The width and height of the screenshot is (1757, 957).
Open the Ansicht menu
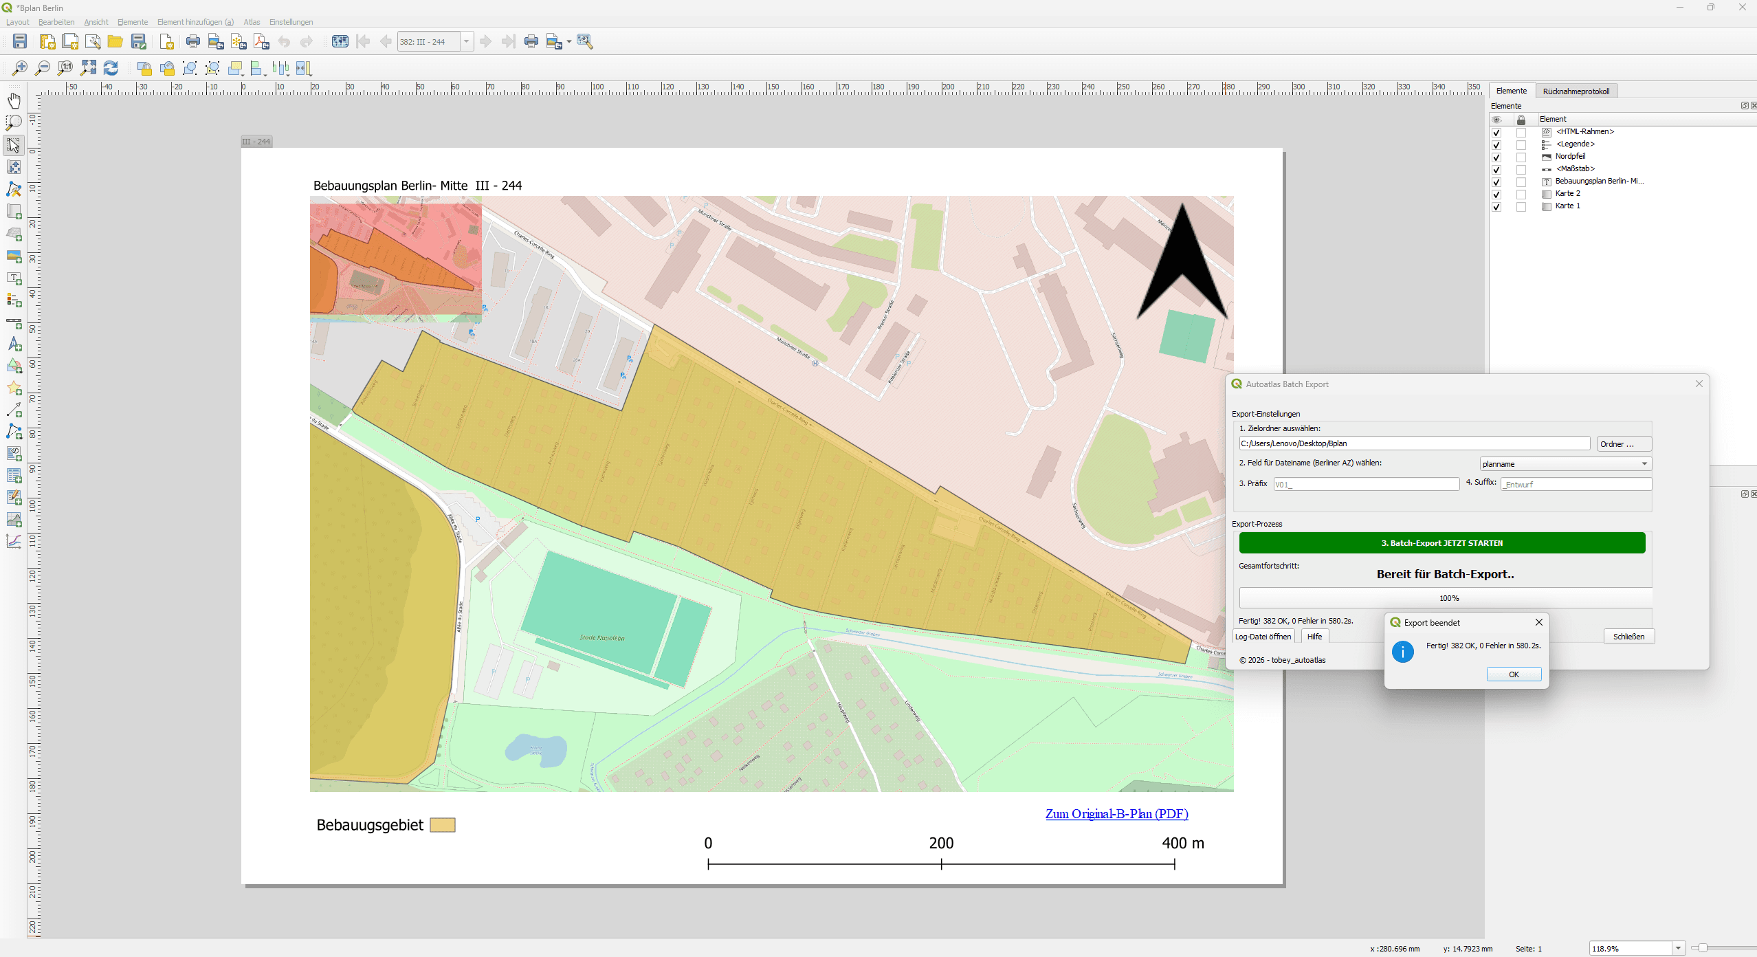(x=96, y=22)
